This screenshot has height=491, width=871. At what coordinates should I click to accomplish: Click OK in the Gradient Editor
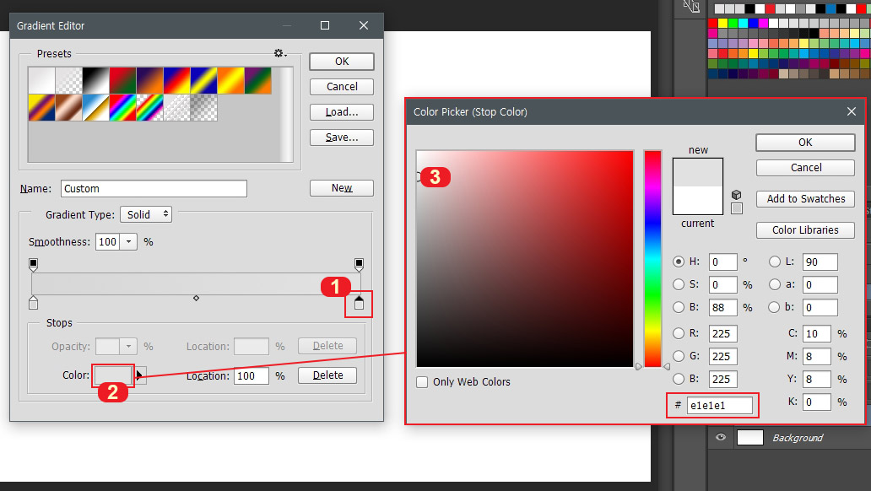point(342,61)
